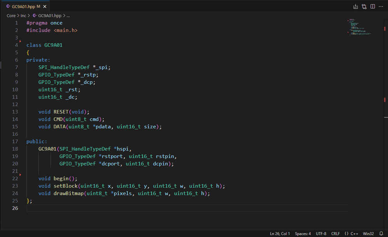Screen dimensions: 388x237
Task: Select encoding UTF-8 in status bar
Action: [321, 234]
